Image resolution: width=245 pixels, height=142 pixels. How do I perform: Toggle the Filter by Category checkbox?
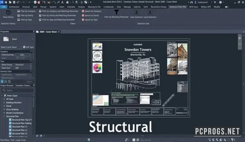19,11
